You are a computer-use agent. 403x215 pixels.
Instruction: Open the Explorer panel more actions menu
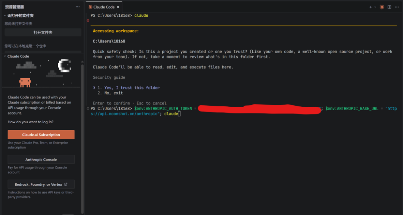78,7
